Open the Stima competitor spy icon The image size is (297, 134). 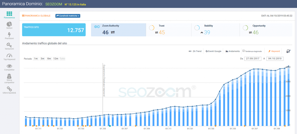click(9, 76)
